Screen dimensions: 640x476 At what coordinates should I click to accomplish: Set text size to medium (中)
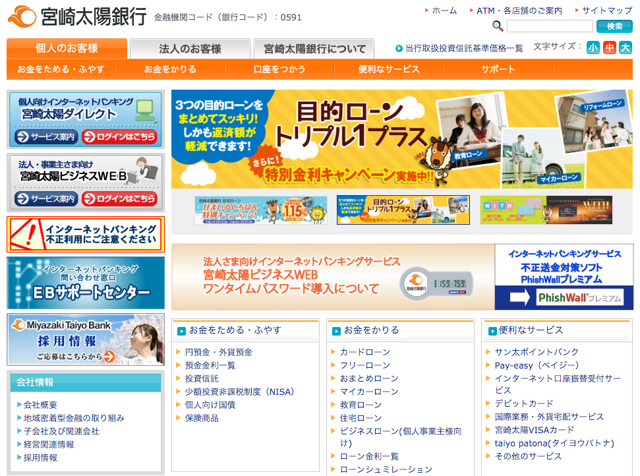(x=610, y=47)
